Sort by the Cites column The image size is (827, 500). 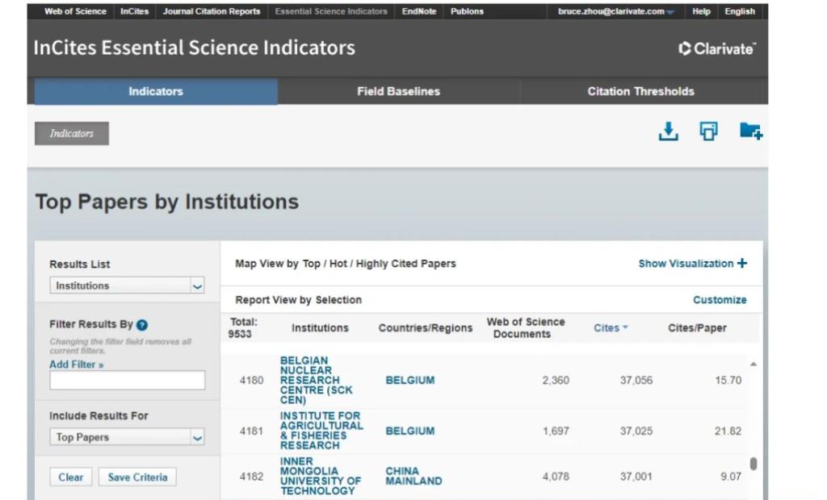pos(611,328)
